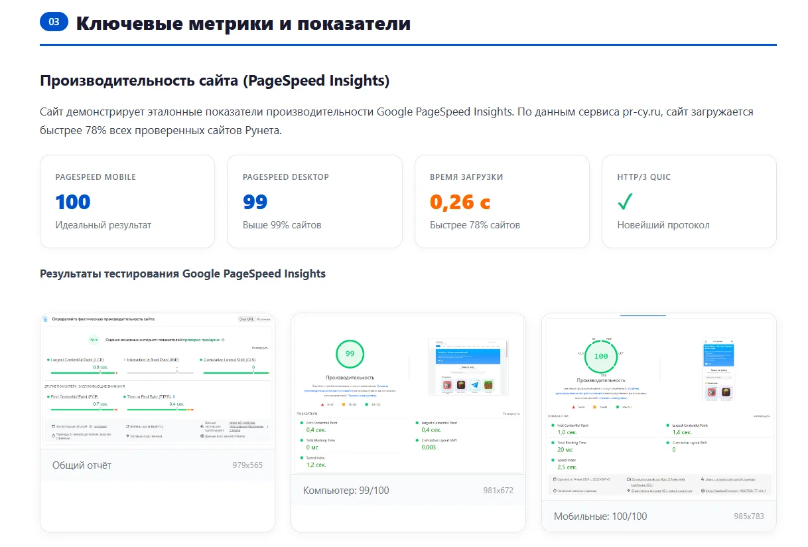Click the "985x783" size label
808x547 pixels.
click(749, 516)
